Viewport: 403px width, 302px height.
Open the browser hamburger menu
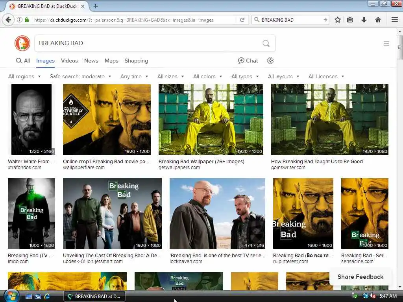[x=395, y=20]
